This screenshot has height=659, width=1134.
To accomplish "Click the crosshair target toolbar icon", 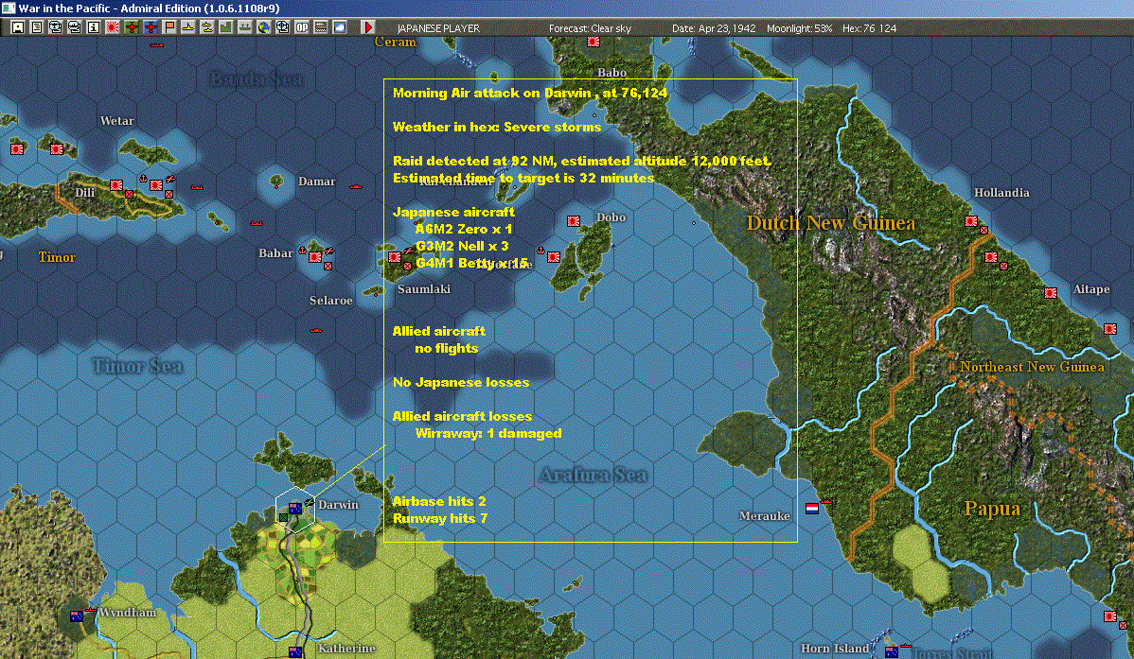I will coord(283,27).
